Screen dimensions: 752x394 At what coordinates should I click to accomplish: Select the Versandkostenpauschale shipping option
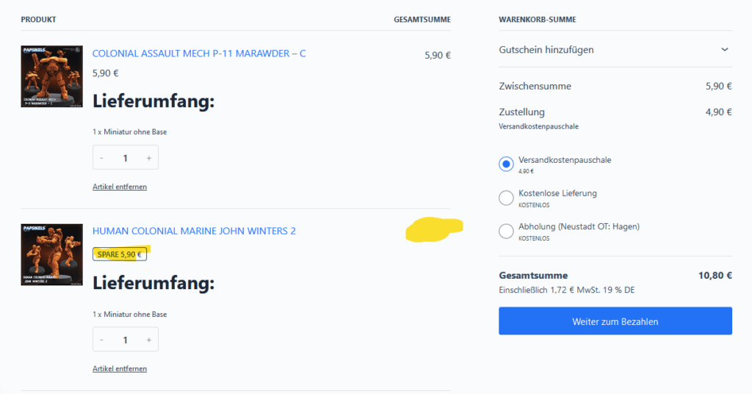506,164
